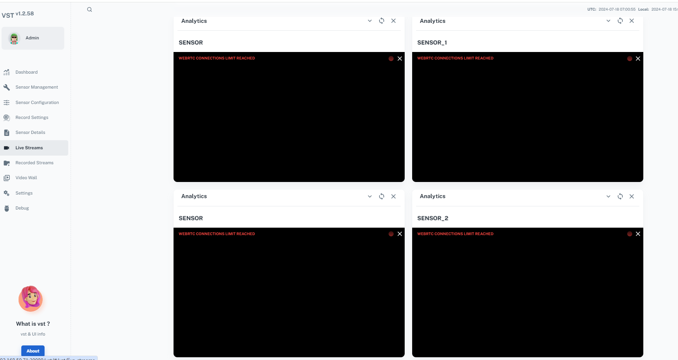This screenshot has width=678, height=360.
Task: Collapse the top-left Analytics panel chevron
Action: point(370,20)
